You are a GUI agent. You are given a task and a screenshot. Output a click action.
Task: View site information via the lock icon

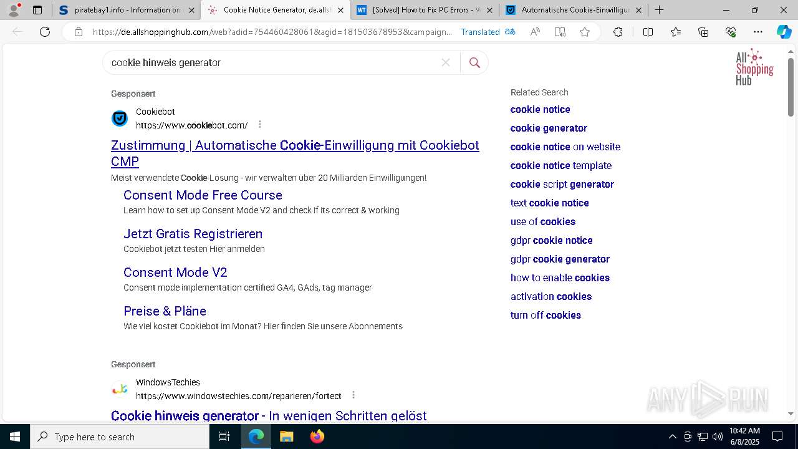point(79,32)
